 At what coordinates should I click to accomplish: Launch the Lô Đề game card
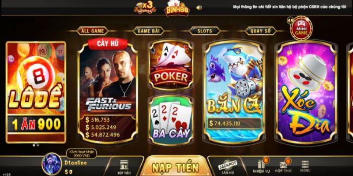tap(36, 92)
